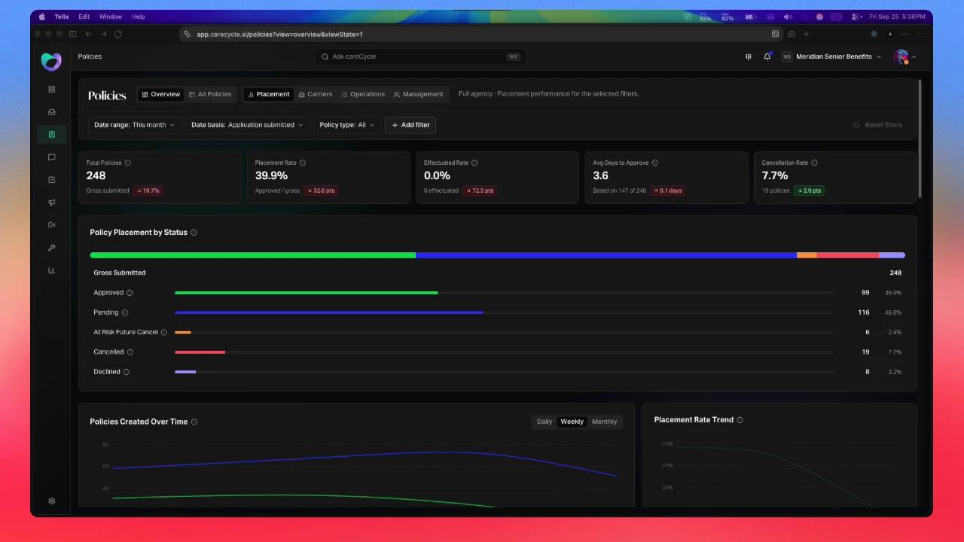Switch chart granularity to Monthly
Screen dimensions: 964x542
click(x=604, y=422)
